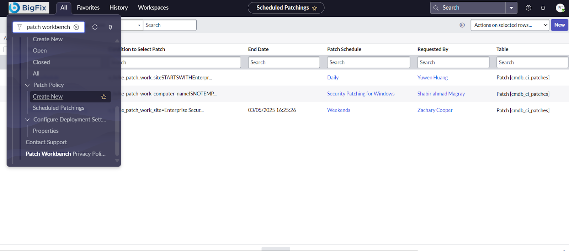
Task: Click the Scheduled Patchings title pill
Action: click(286, 8)
